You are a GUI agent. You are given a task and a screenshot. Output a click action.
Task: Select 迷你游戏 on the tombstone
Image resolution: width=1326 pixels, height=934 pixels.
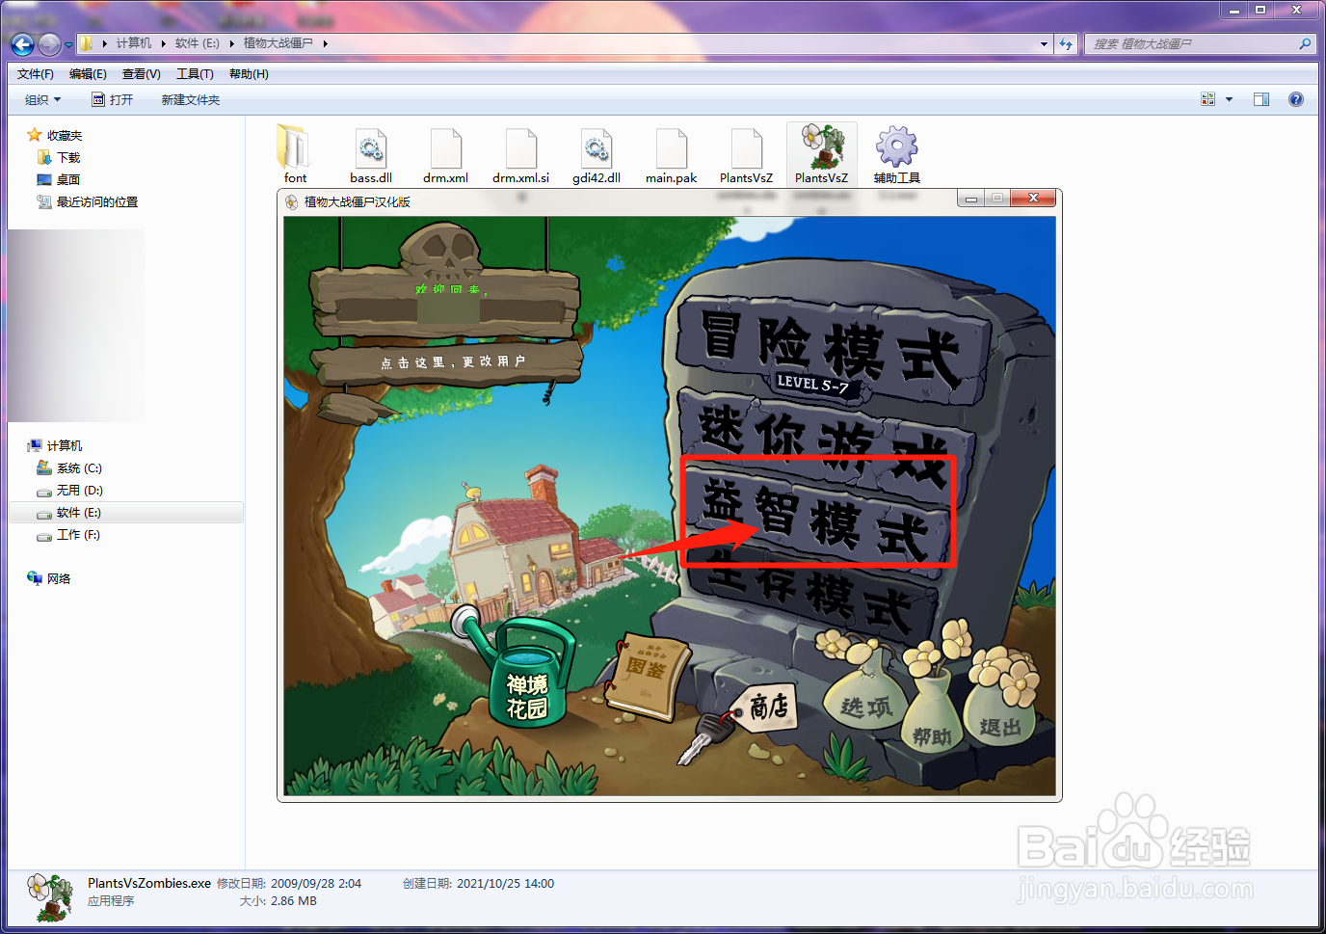pyautogui.click(x=826, y=443)
